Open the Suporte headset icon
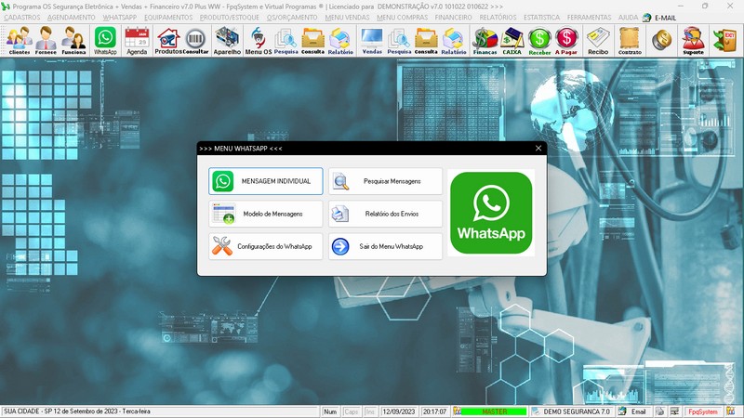This screenshot has height=418, width=744. tap(693, 41)
